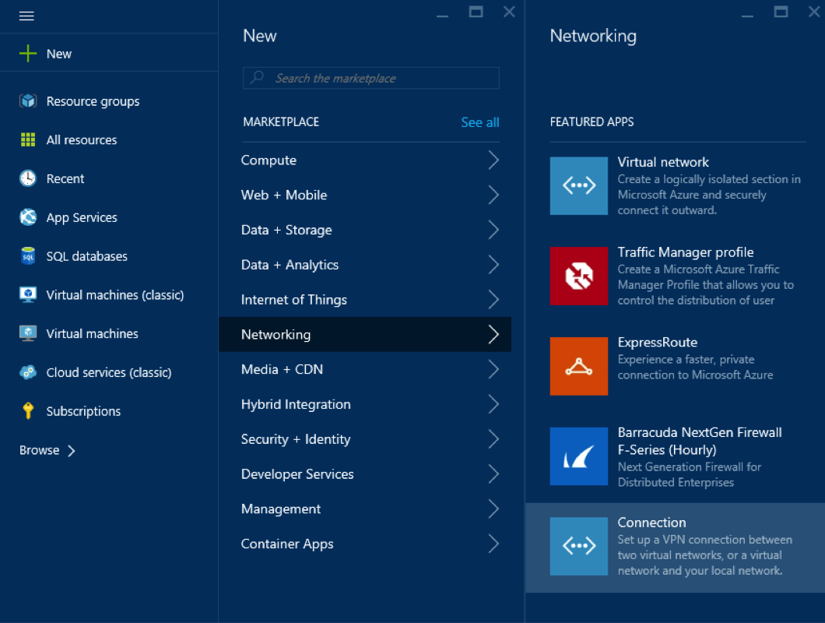The image size is (825, 623).
Task: Click the Virtual network tile icon
Action: pyautogui.click(x=579, y=185)
